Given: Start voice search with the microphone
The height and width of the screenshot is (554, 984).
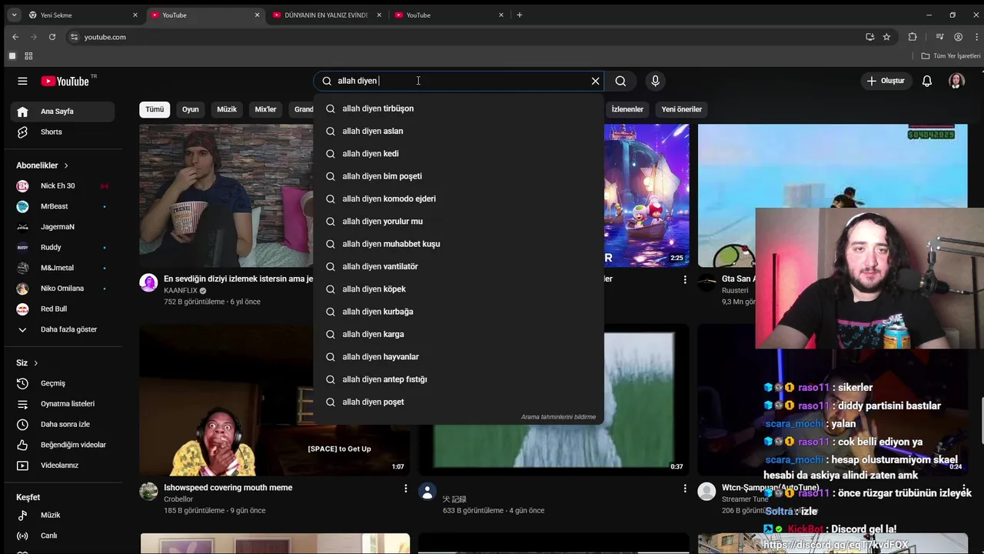Looking at the screenshot, I should [x=655, y=81].
